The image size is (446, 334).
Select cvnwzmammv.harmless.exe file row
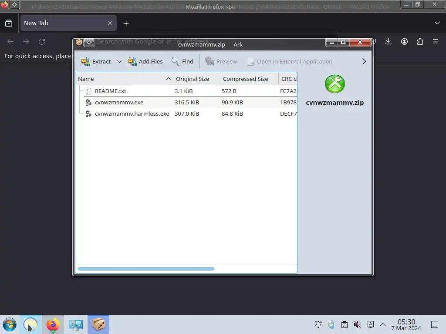pyautogui.click(x=186, y=114)
